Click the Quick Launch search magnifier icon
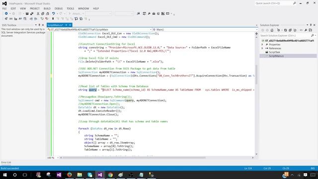The height and width of the screenshot is (179, 318). pos(295,3)
